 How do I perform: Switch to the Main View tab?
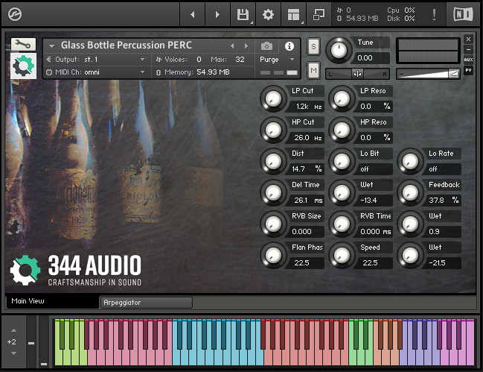[x=52, y=301]
